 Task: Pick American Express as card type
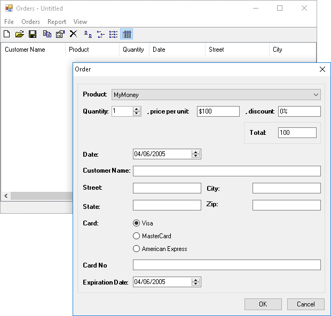tap(136, 249)
